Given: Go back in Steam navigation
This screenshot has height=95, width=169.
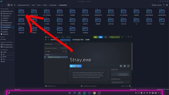Looking at the screenshot, I should 46,40.
